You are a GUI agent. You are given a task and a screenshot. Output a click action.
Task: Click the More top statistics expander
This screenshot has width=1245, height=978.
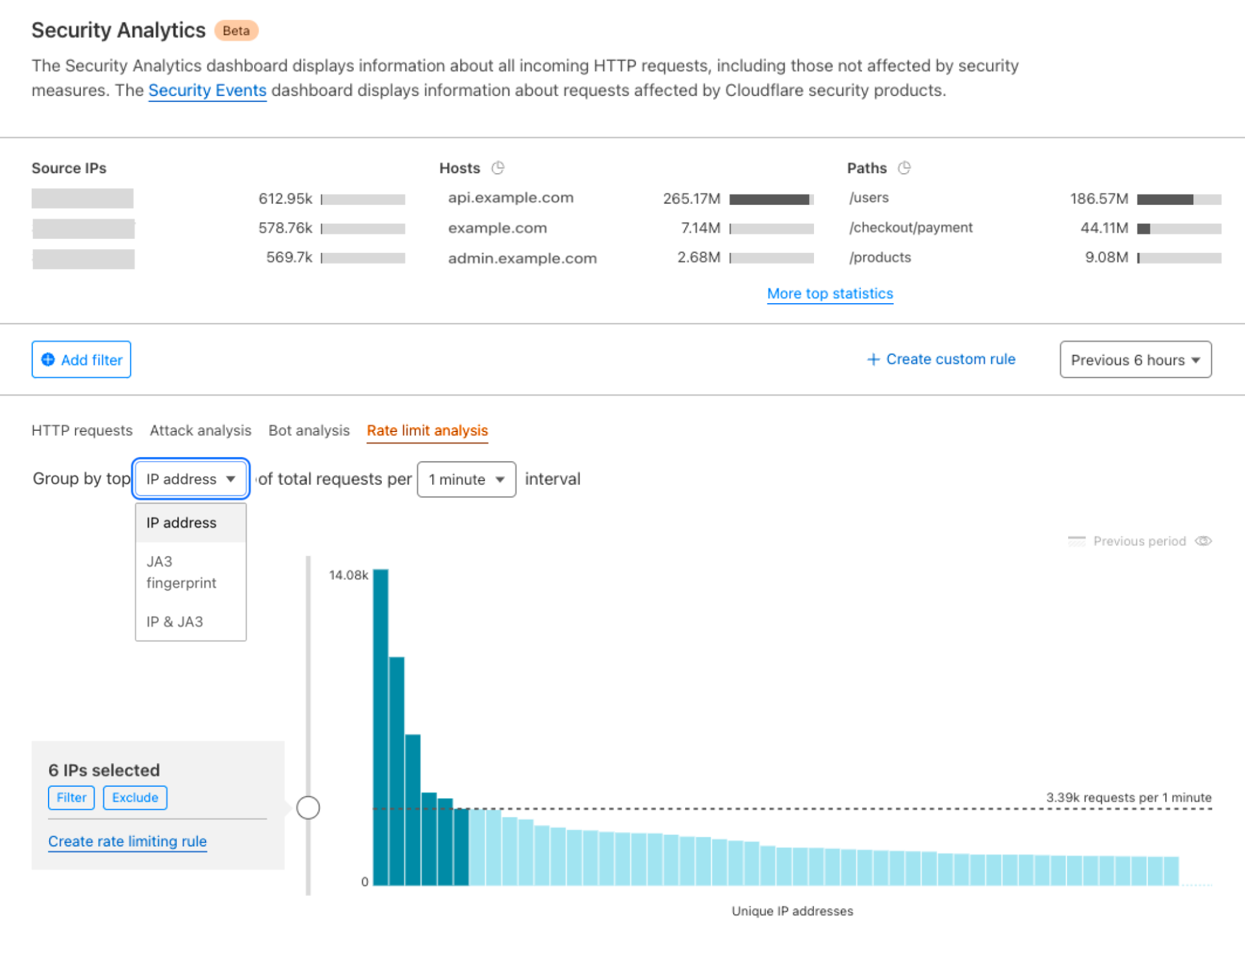pyautogui.click(x=830, y=294)
